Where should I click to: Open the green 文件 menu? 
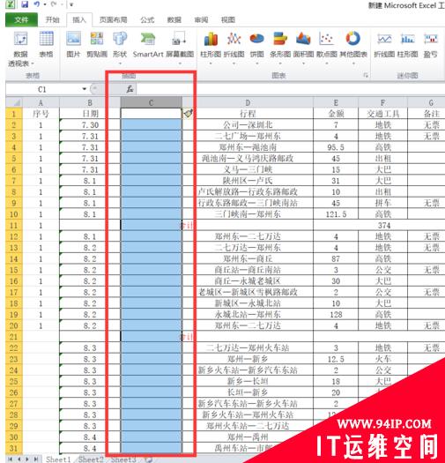(21, 19)
